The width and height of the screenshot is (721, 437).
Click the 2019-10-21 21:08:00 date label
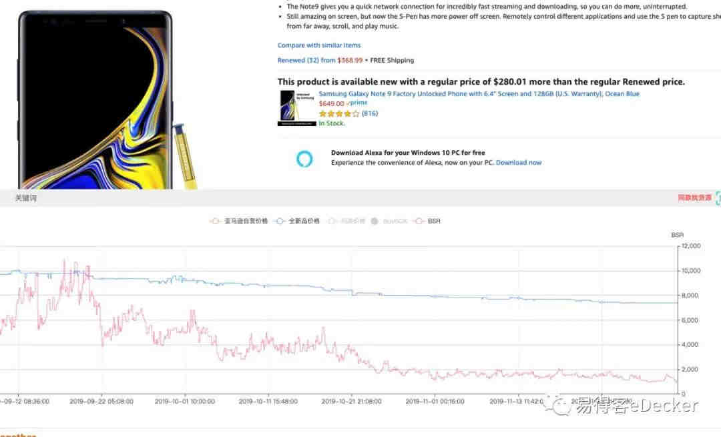coord(351,402)
